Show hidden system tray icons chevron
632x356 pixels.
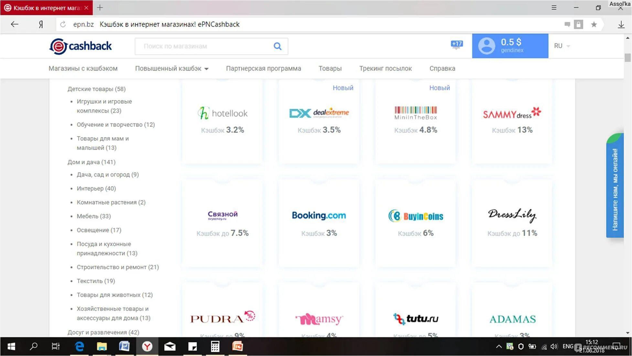pyautogui.click(x=499, y=347)
